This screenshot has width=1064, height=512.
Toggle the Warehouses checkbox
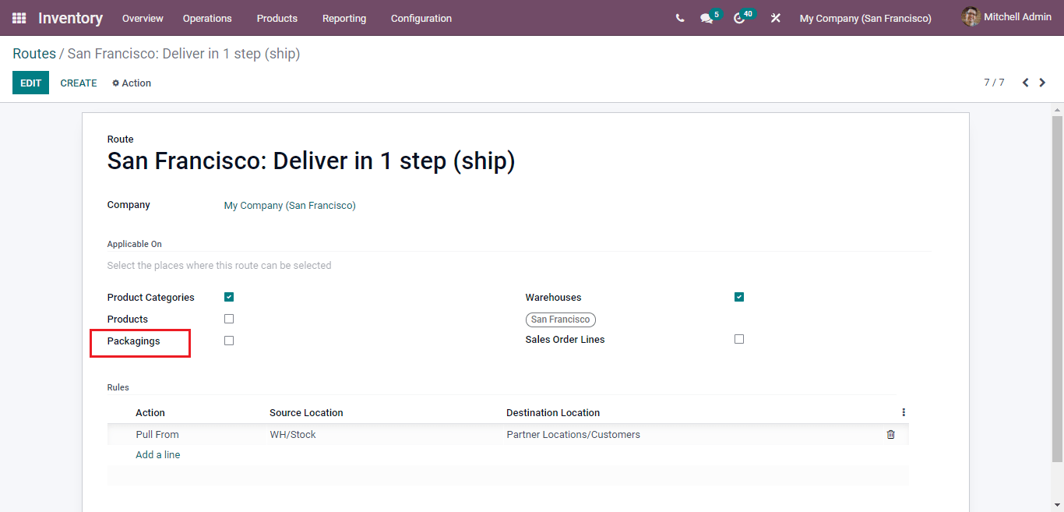tap(739, 297)
